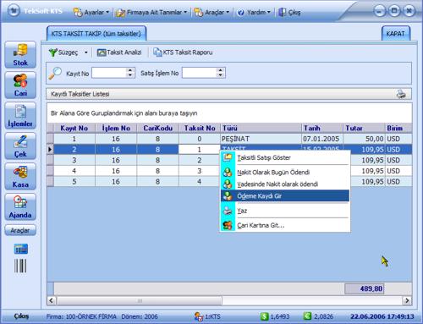Screen dimensions: 423x324
Task: Choose Yaz from the context menu
Action: tap(285, 211)
